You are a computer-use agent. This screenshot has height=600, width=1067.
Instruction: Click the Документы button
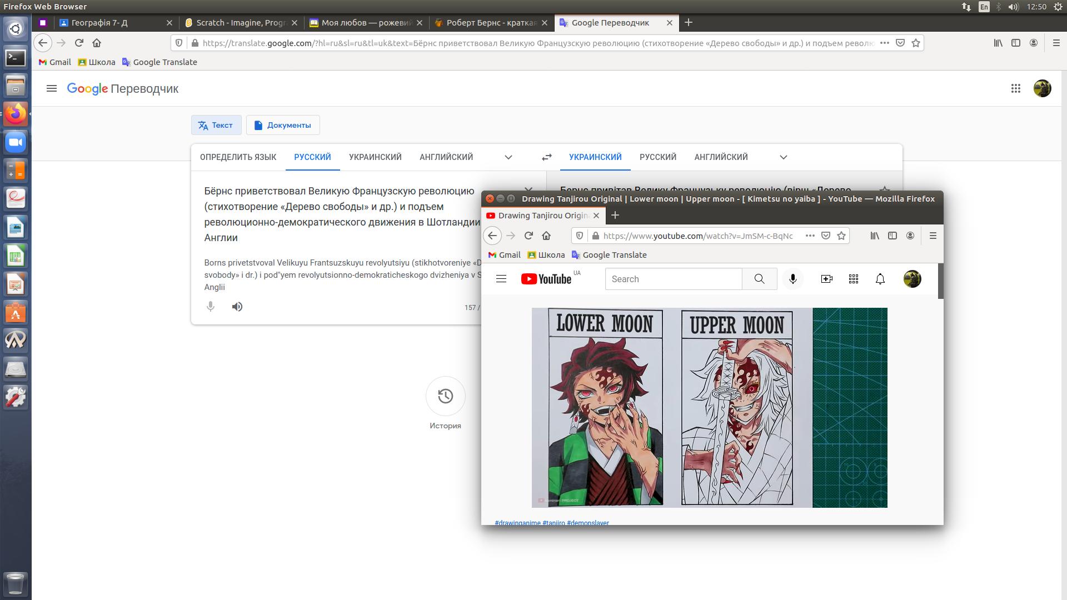click(x=283, y=125)
